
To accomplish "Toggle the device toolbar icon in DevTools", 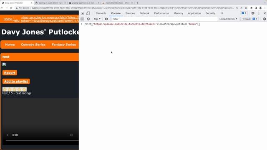I will point(88,13).
